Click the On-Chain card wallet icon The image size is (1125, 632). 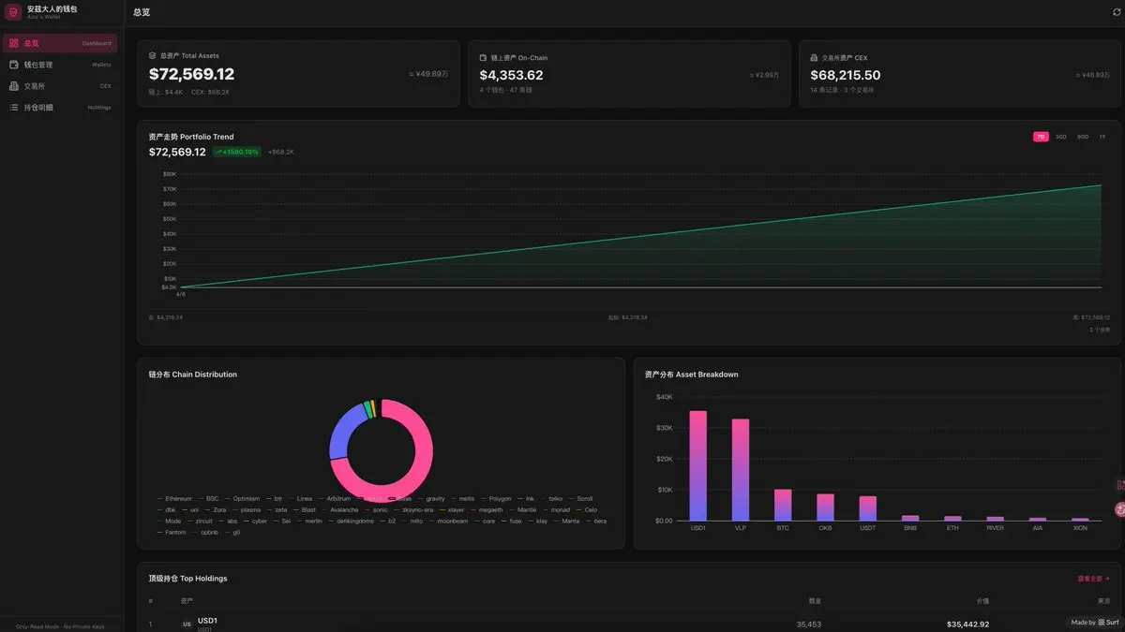pos(484,57)
